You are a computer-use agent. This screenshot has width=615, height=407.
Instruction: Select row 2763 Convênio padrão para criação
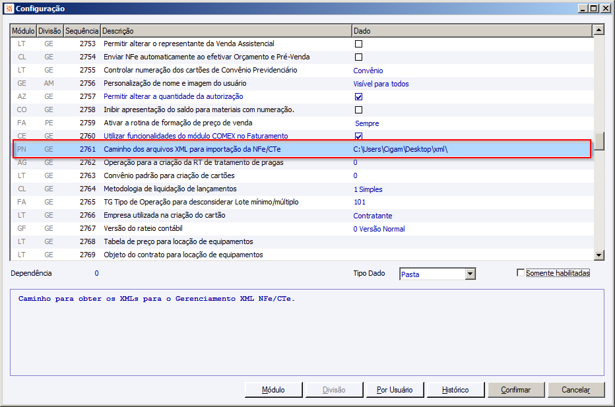(302, 175)
